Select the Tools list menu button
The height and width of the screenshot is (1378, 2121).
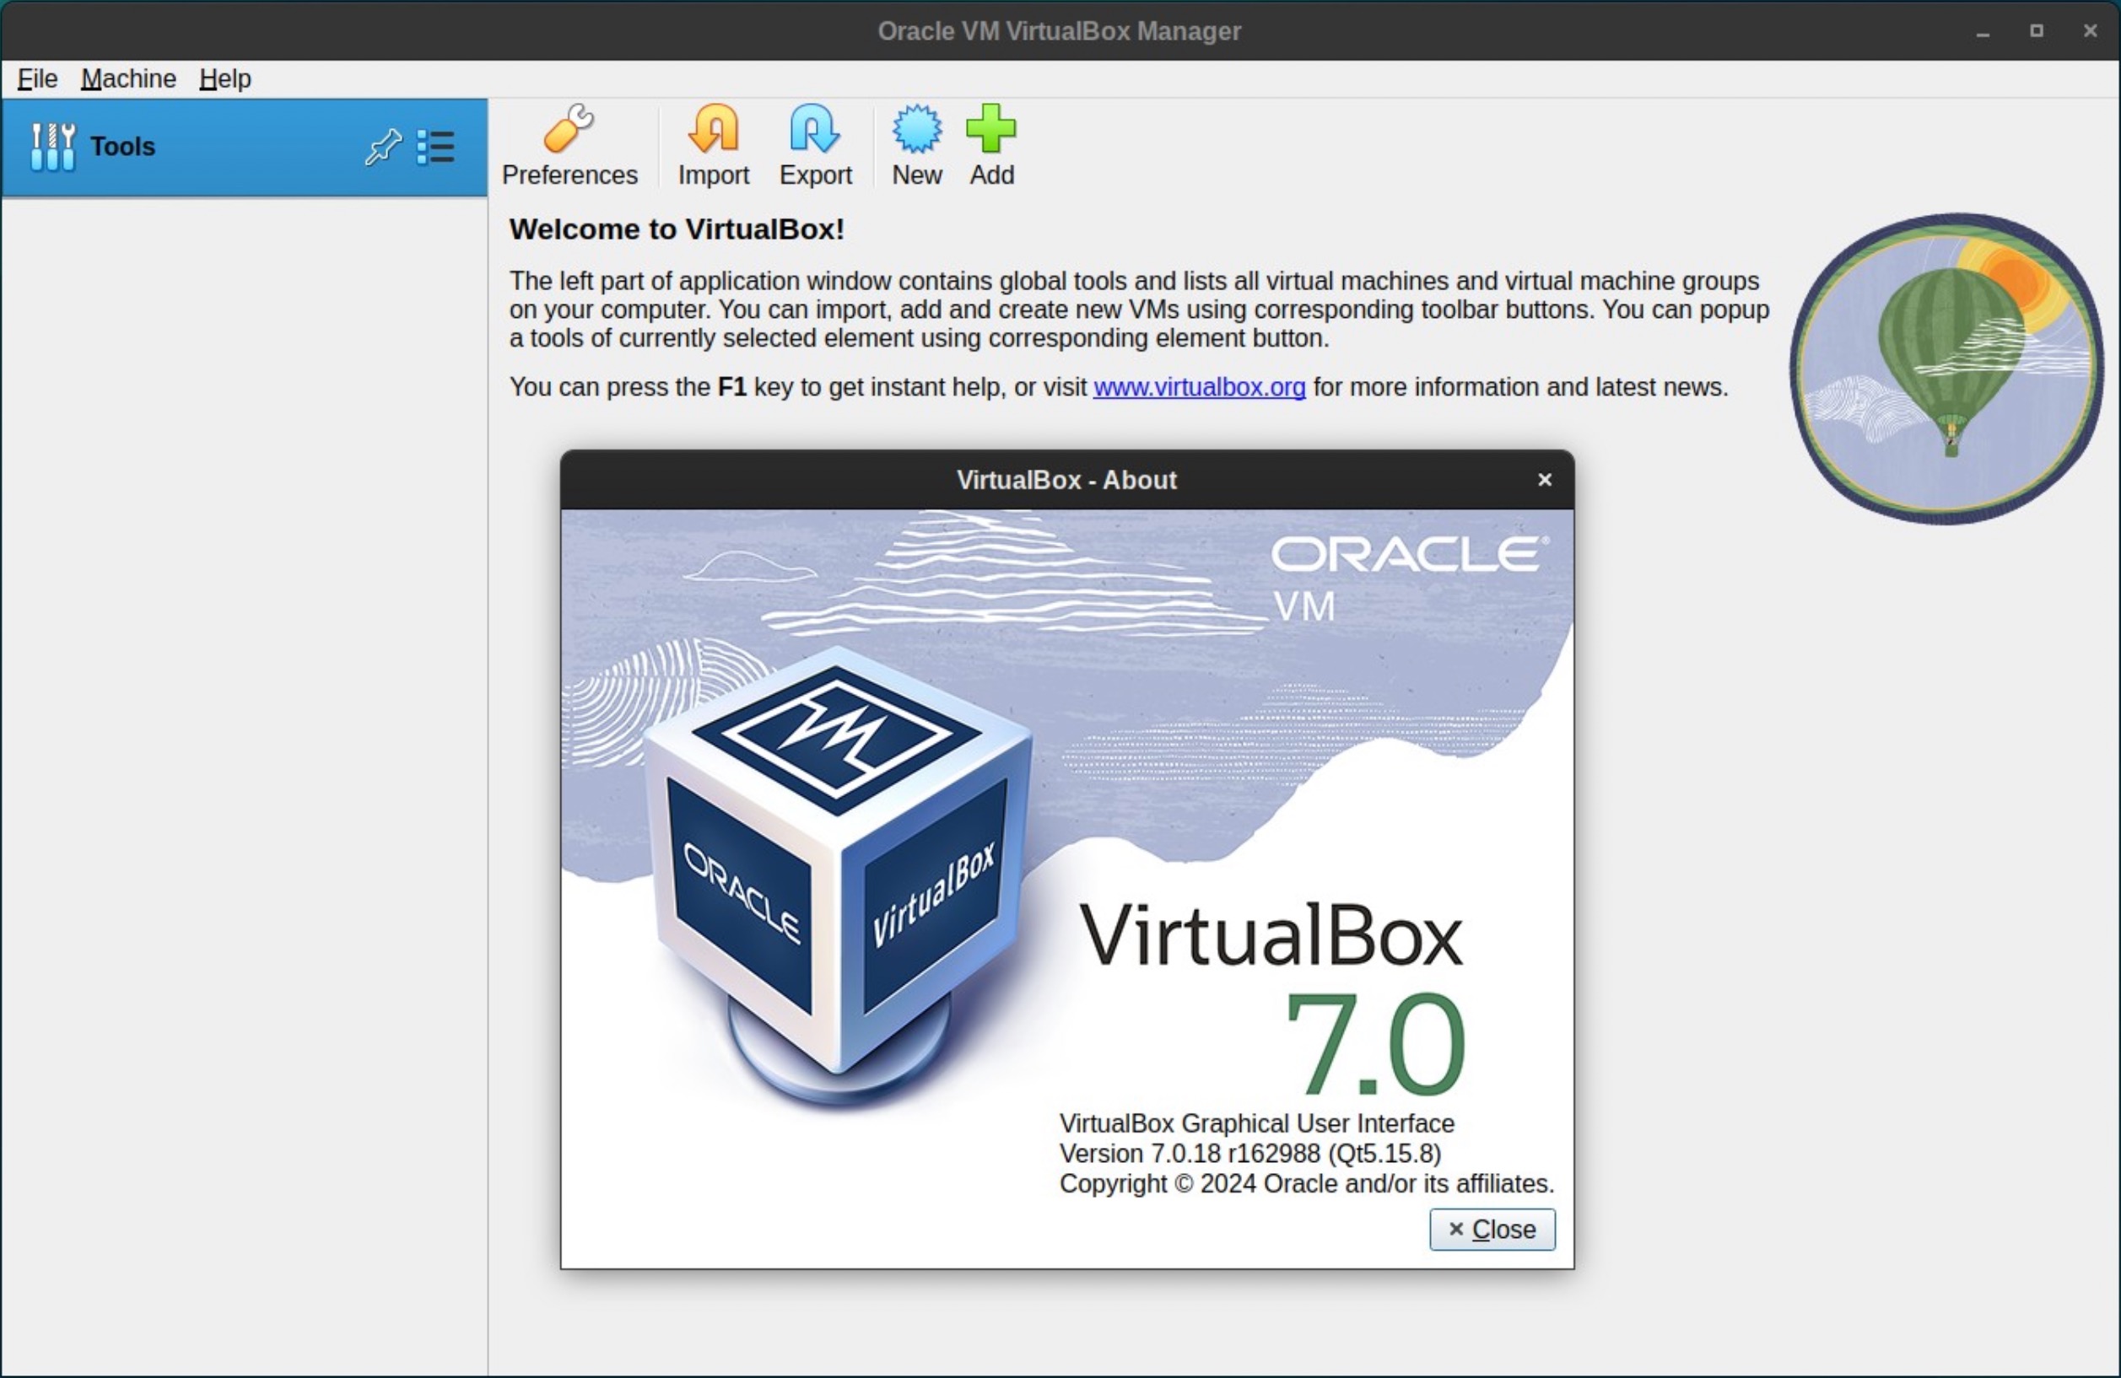tap(439, 145)
